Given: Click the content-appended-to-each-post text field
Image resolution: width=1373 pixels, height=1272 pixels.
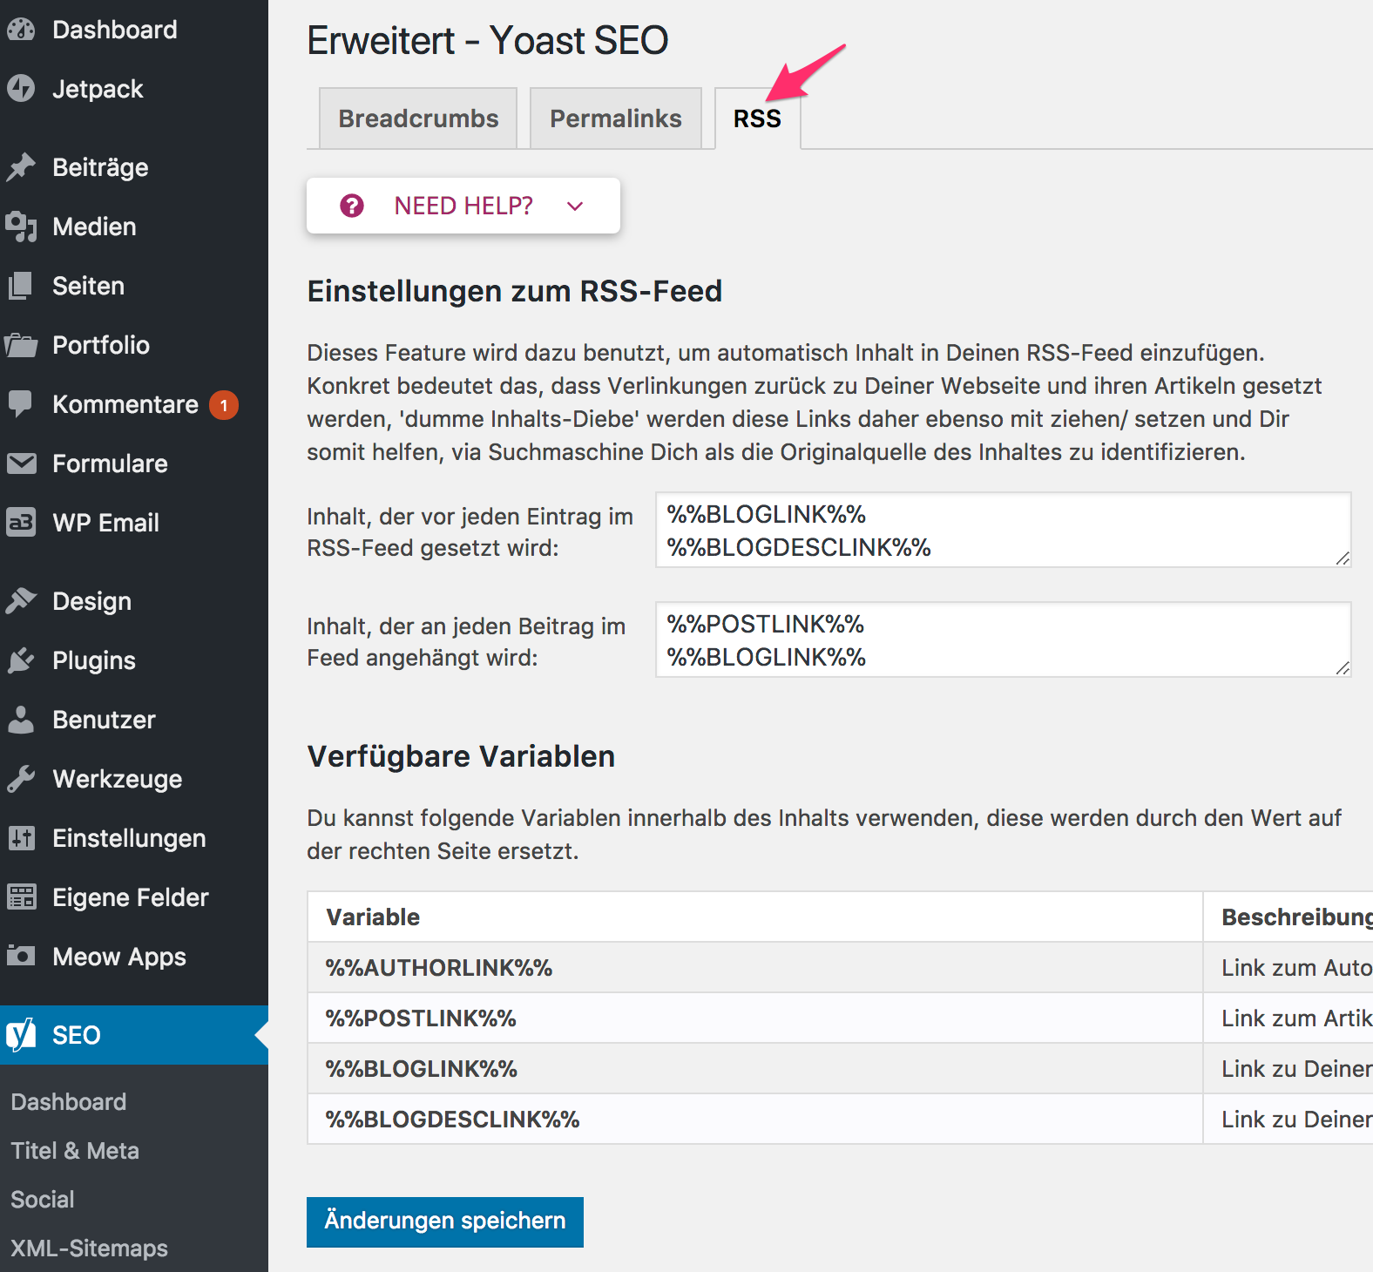Looking at the screenshot, I should coord(1003,639).
